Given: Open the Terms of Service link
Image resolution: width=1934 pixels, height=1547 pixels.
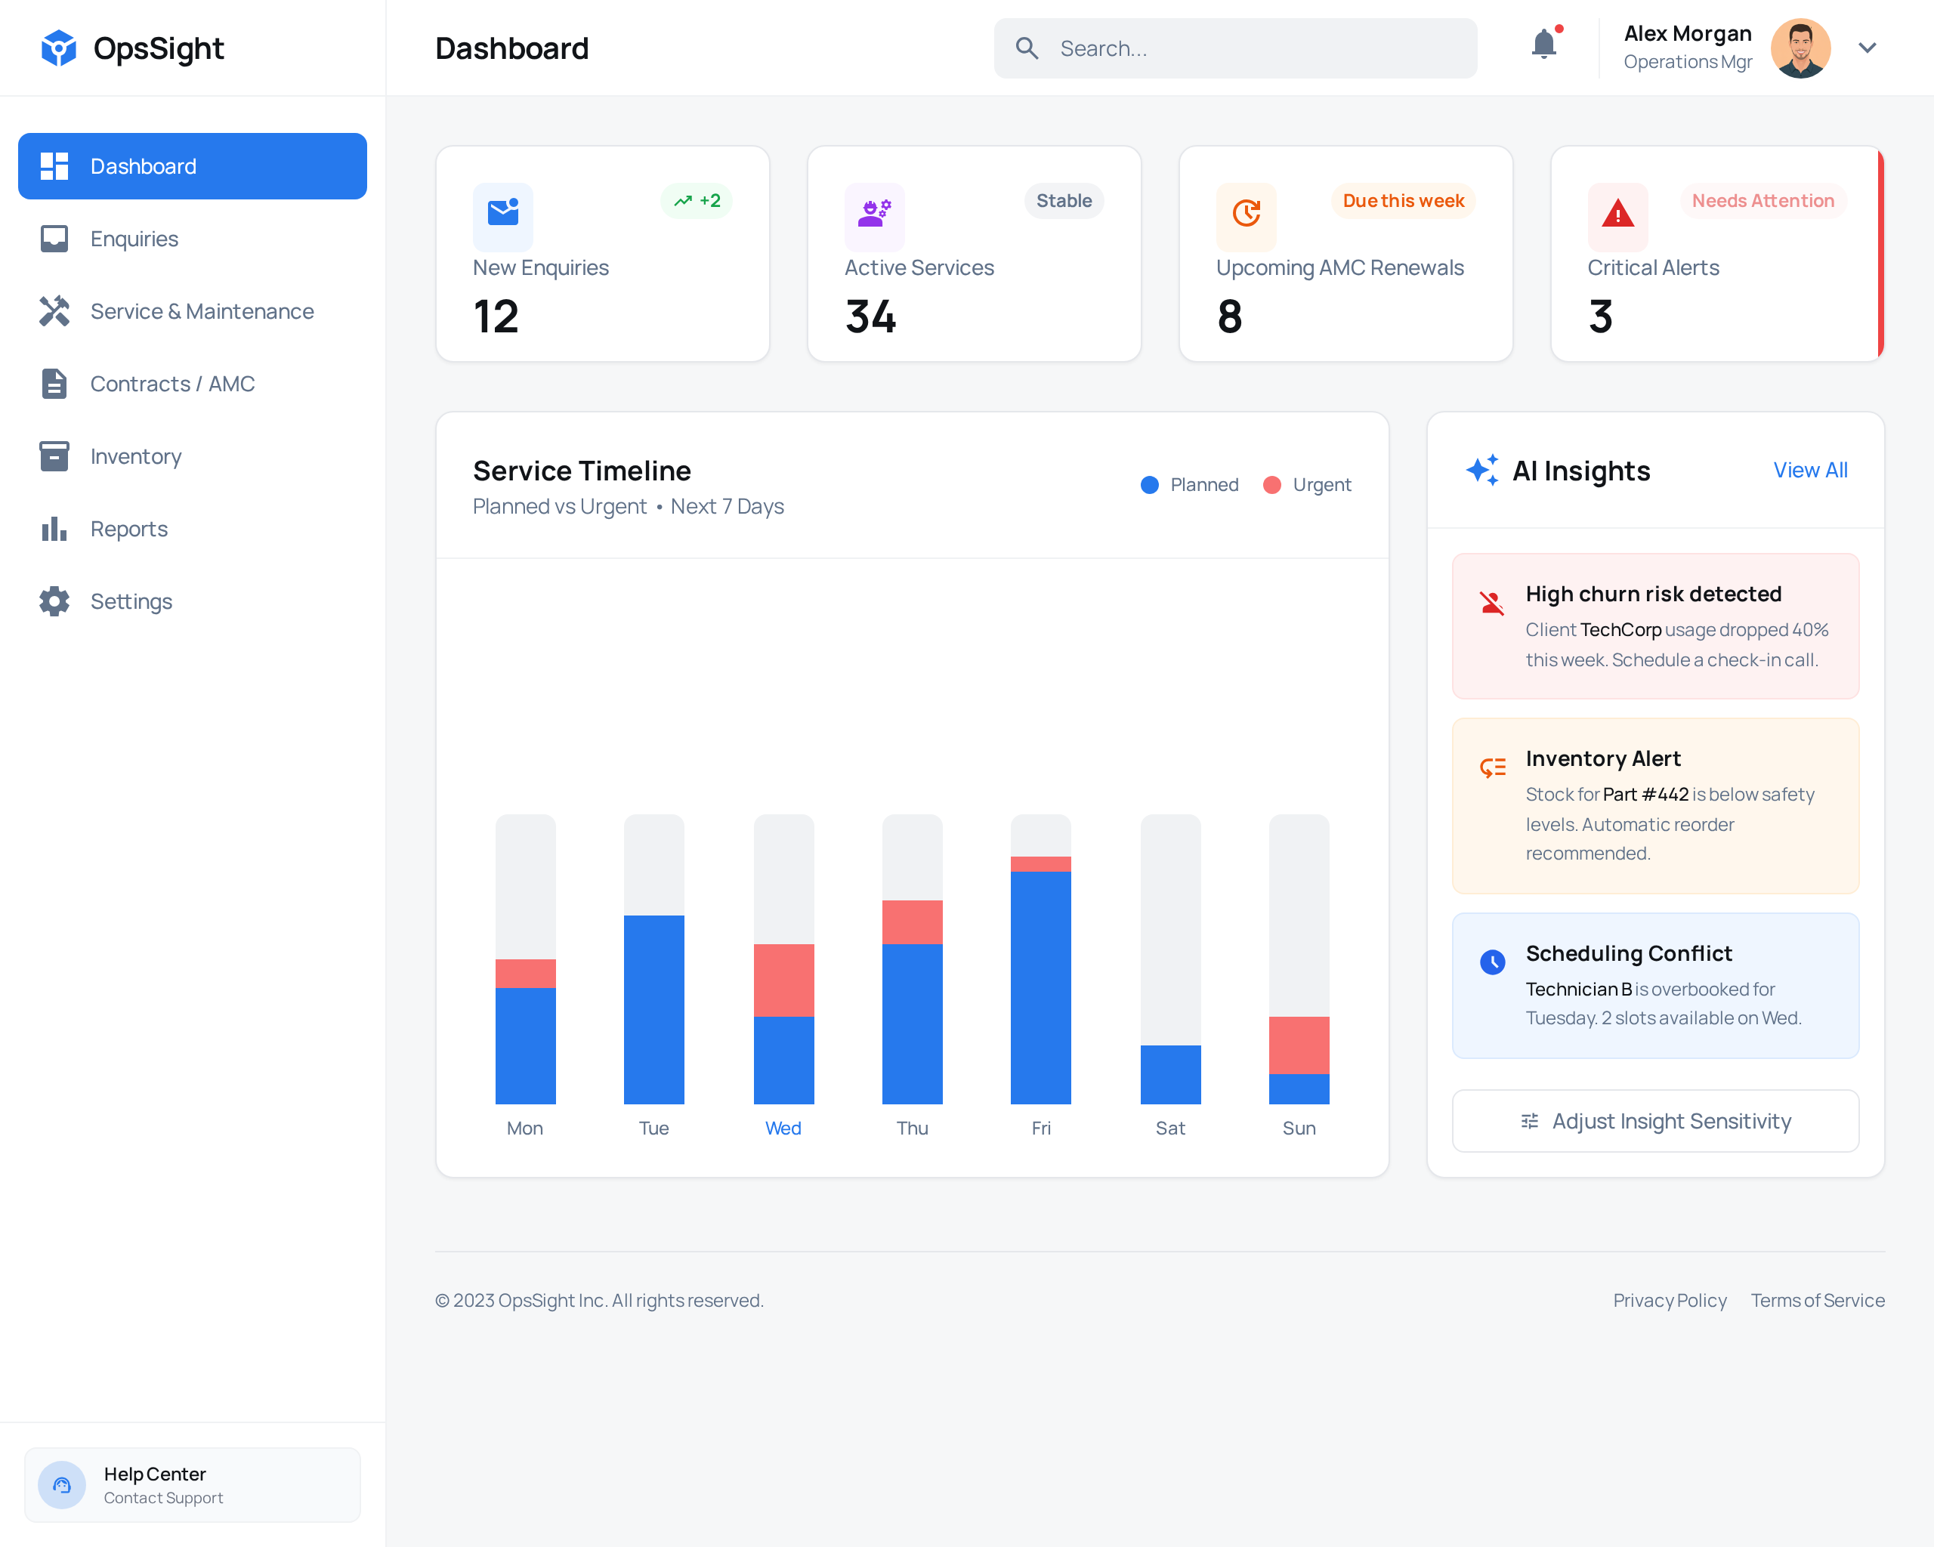Looking at the screenshot, I should click(x=1818, y=1301).
